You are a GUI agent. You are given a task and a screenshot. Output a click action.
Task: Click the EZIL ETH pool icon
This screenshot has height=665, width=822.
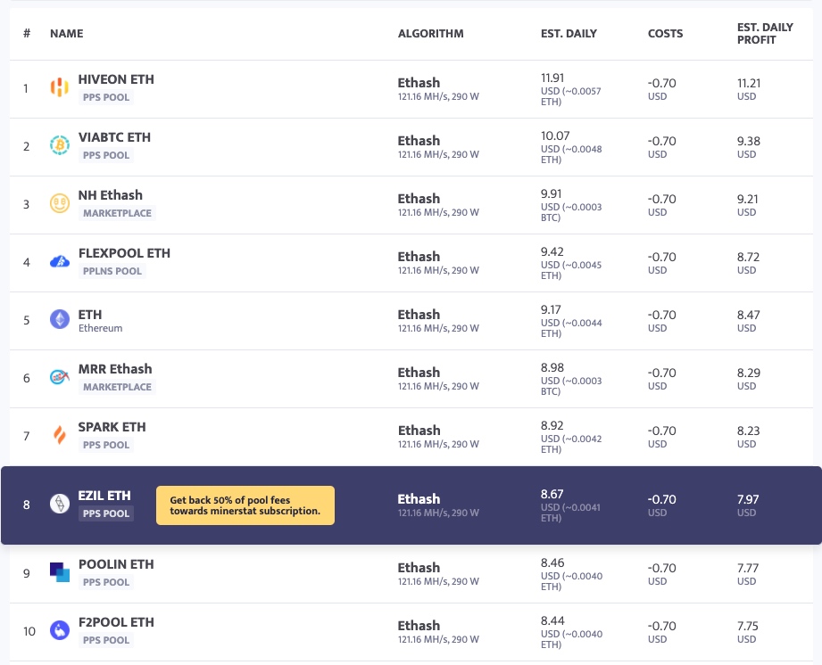pyautogui.click(x=59, y=505)
